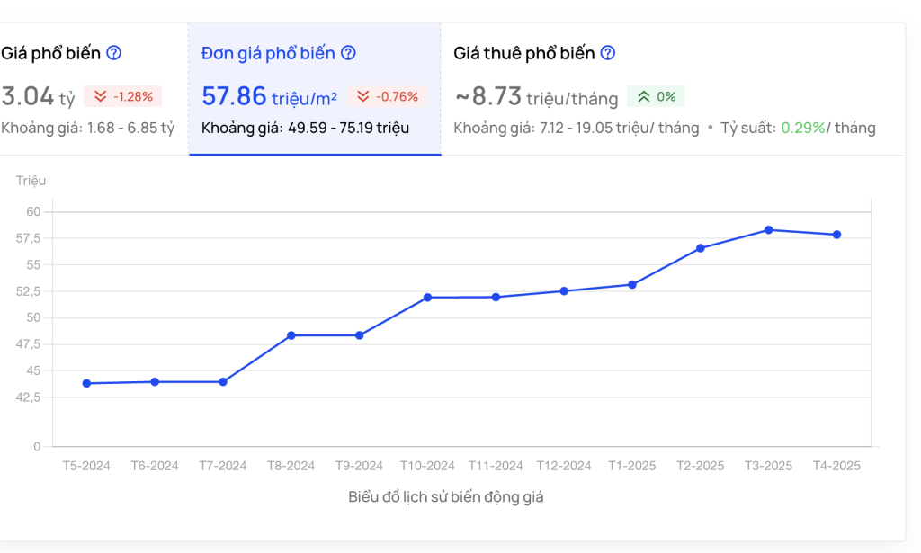
Task: Click the 57,5 y-axis label
Action: [28, 238]
